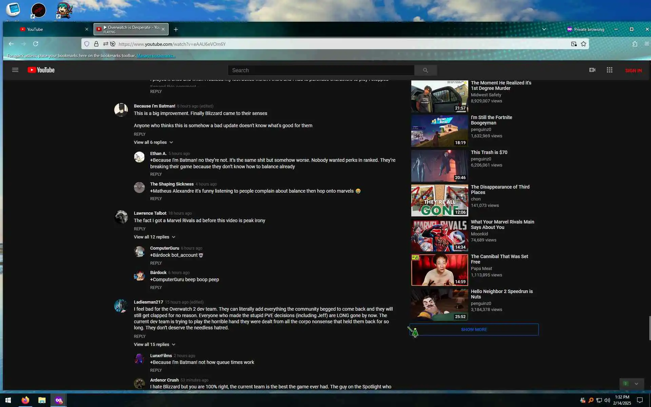Click SHOW MORE under recommended videos
This screenshot has width=651, height=407.
(x=474, y=330)
